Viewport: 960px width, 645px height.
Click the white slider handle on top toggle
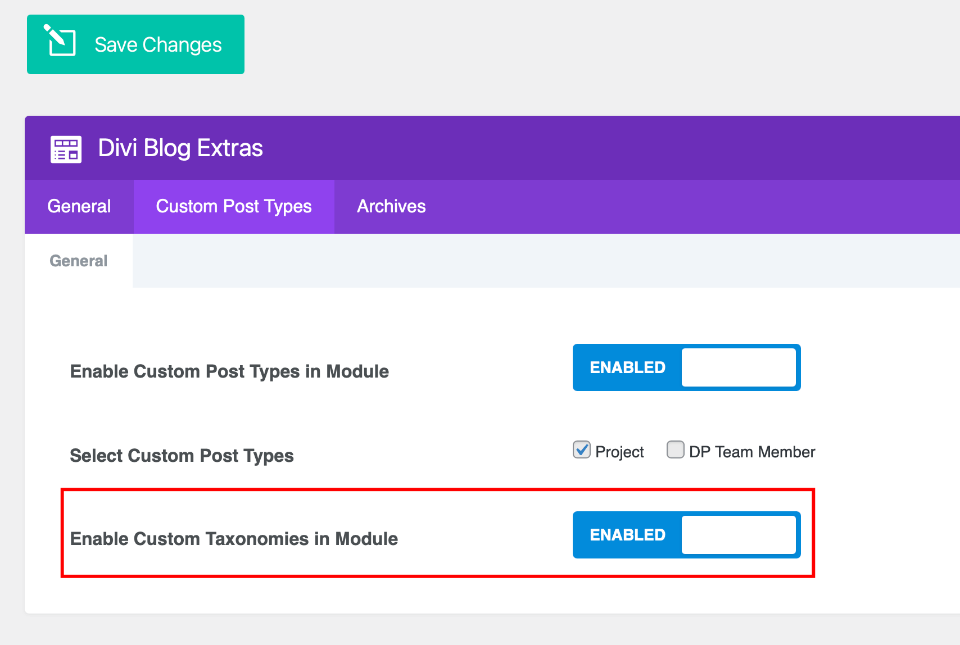tap(739, 367)
